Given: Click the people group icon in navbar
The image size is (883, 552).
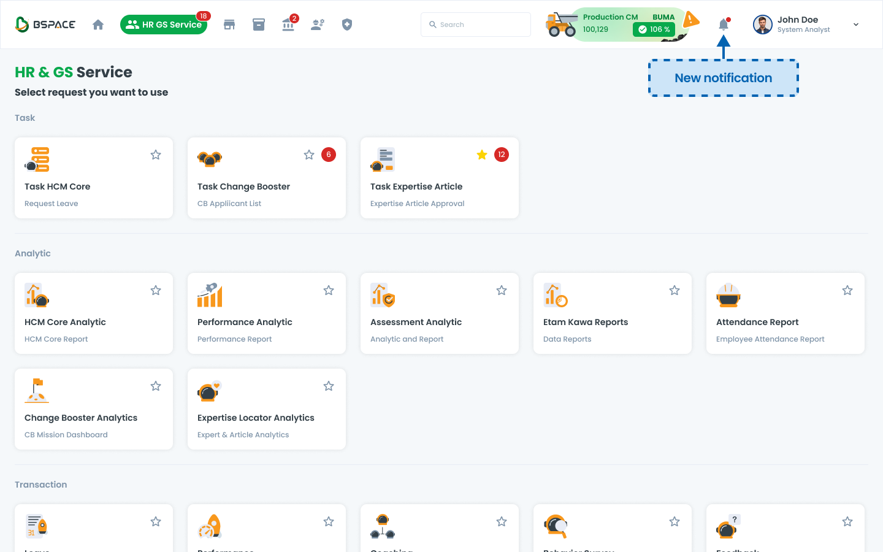Looking at the screenshot, I should [318, 25].
